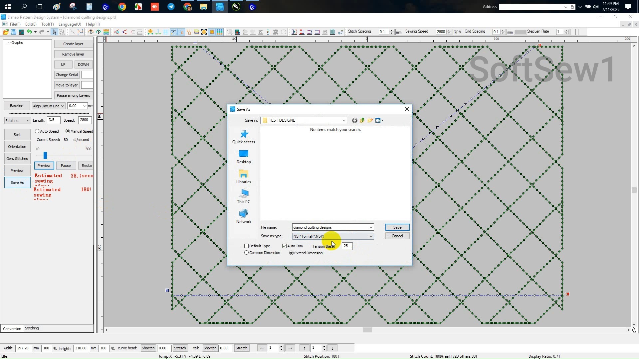Open Quick access in Save As sidebar
Viewport: 639px width, 359px height.
point(244,137)
